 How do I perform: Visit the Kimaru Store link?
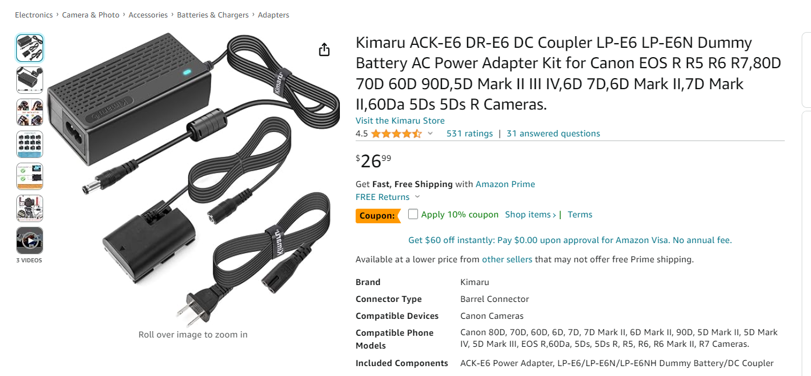400,121
